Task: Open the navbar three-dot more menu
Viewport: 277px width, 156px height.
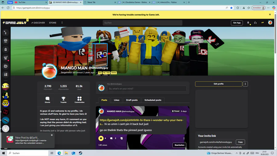Action: click(62, 23)
